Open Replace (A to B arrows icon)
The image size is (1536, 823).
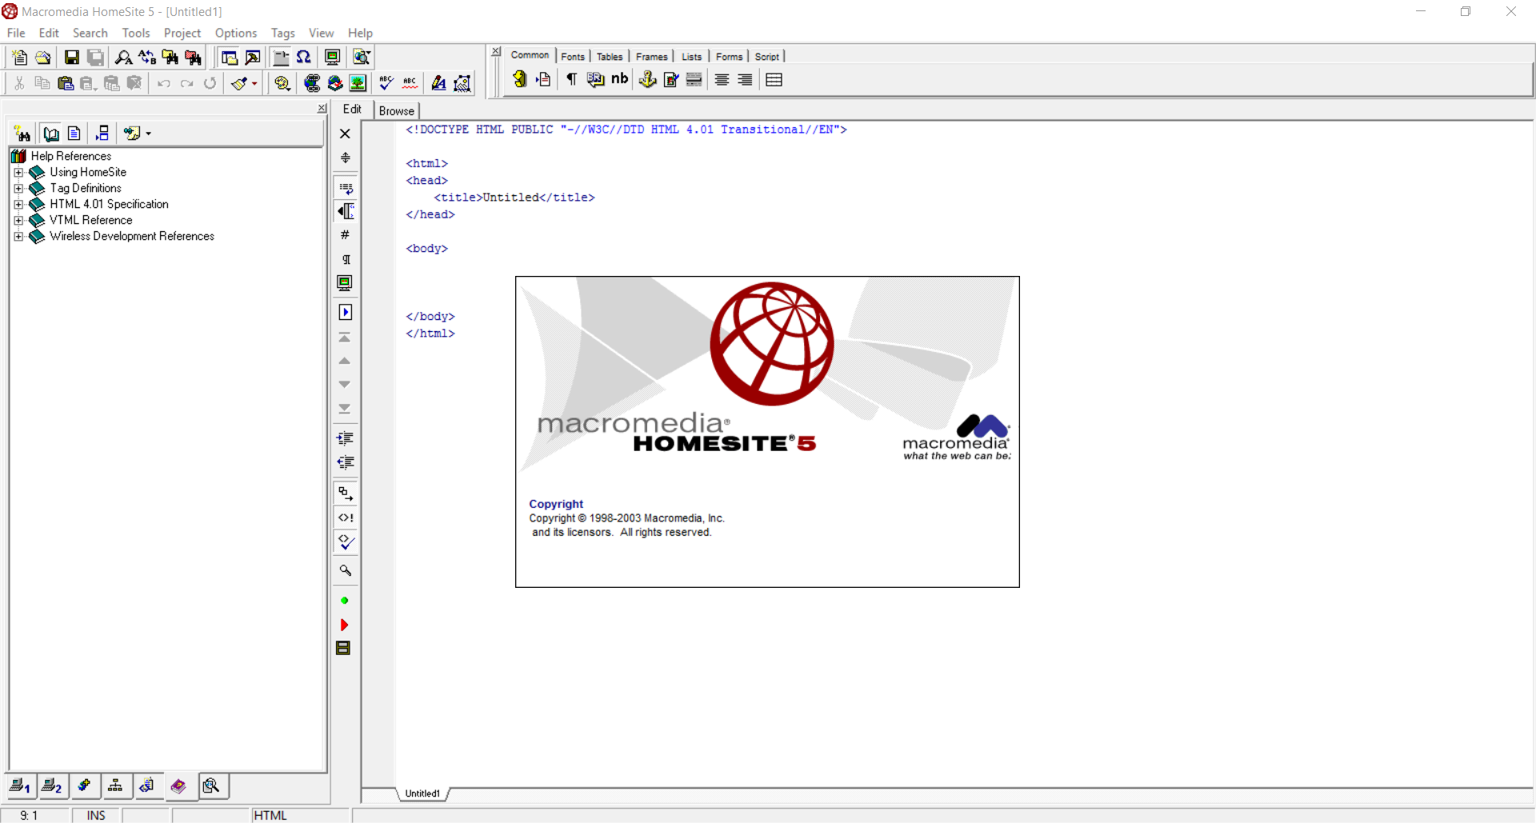click(146, 58)
